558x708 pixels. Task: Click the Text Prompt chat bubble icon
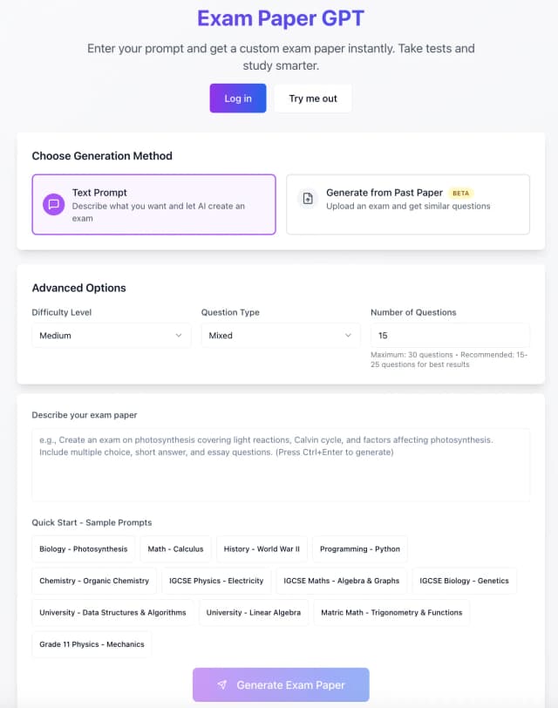(x=54, y=204)
